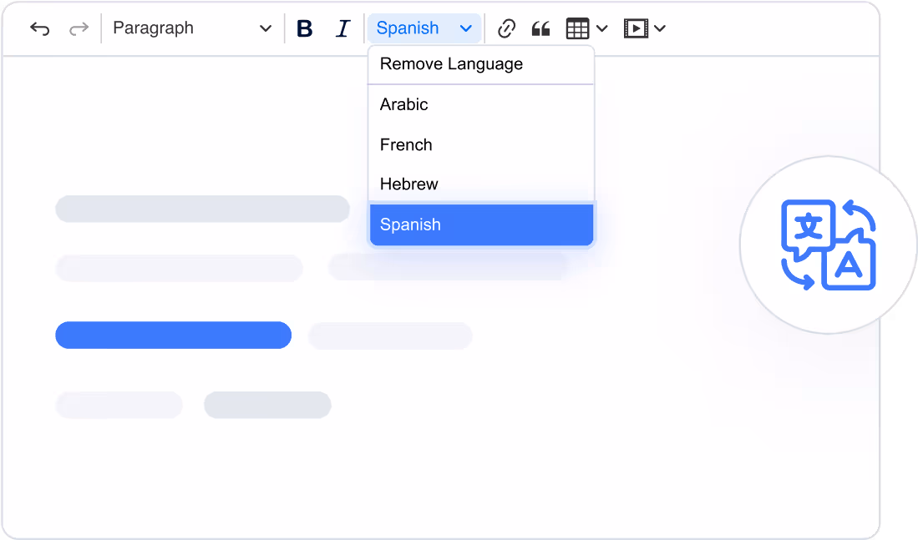Click the blue highlighted text bar

(173, 335)
